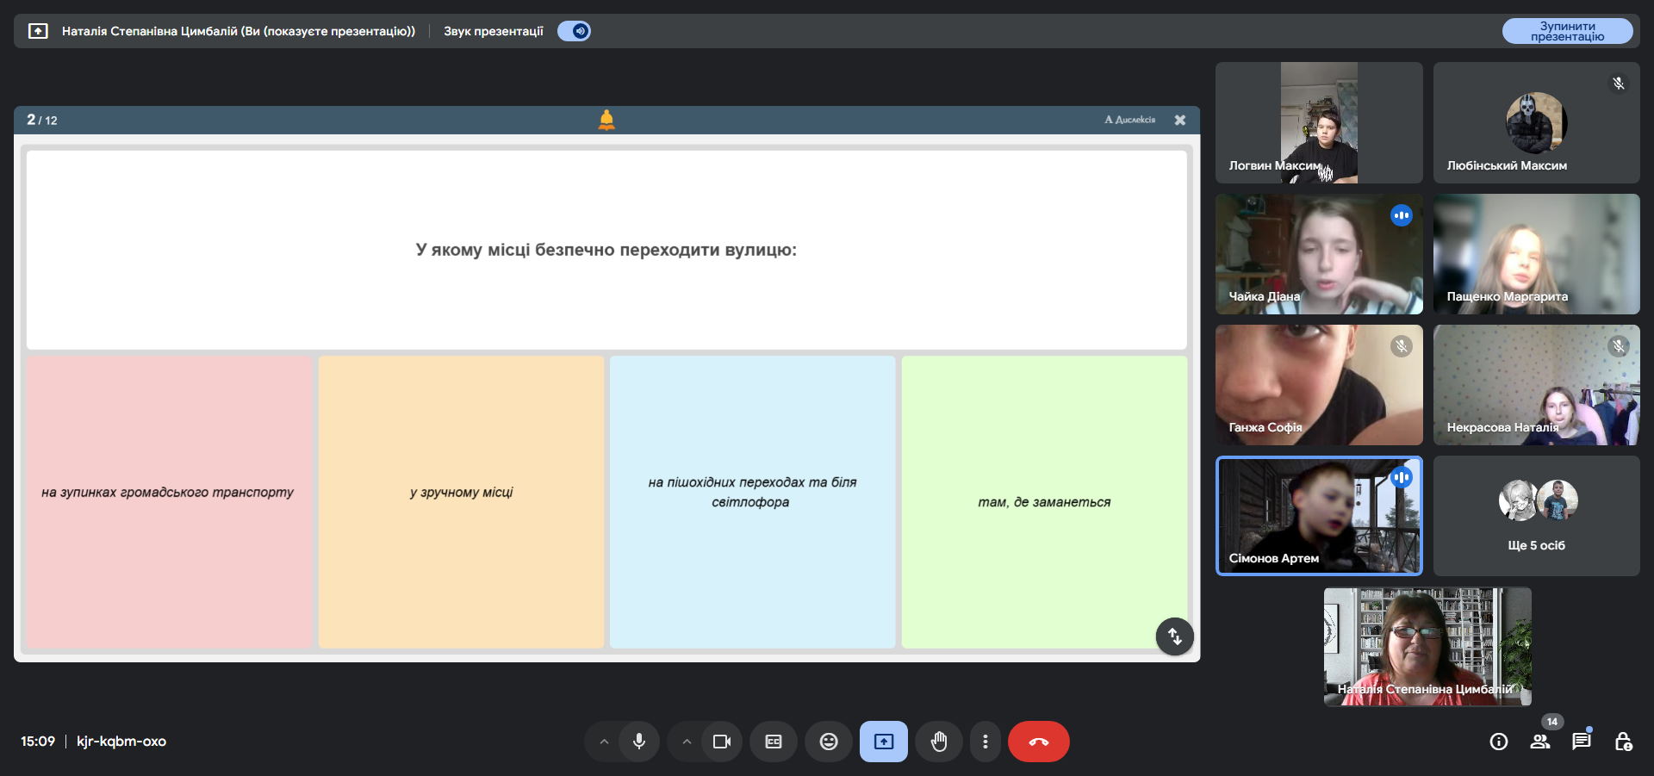Expand camera video settings arrow
The image size is (1654, 776).
(687, 742)
